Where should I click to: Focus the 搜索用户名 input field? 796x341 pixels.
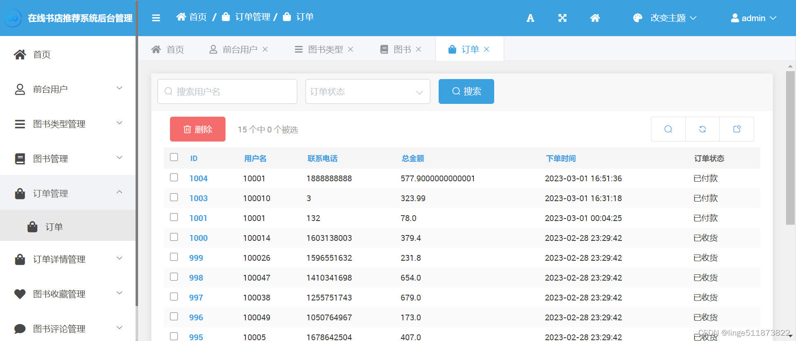coord(227,91)
